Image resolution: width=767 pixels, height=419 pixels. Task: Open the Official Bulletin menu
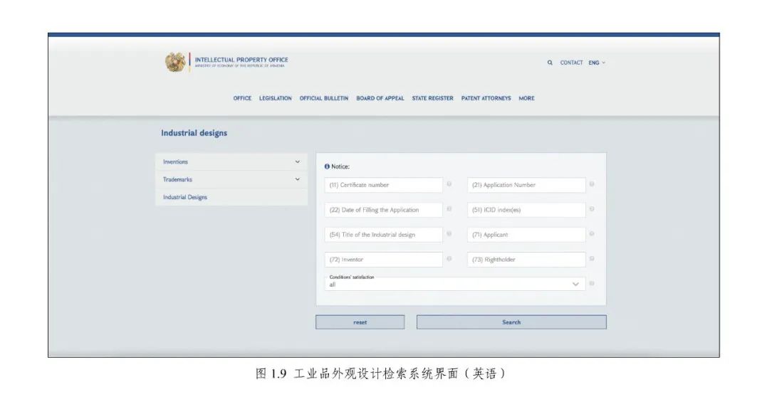[323, 98]
